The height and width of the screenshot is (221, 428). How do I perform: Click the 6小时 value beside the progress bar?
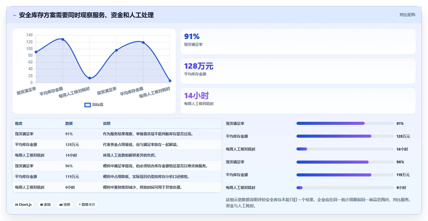pos(401,187)
